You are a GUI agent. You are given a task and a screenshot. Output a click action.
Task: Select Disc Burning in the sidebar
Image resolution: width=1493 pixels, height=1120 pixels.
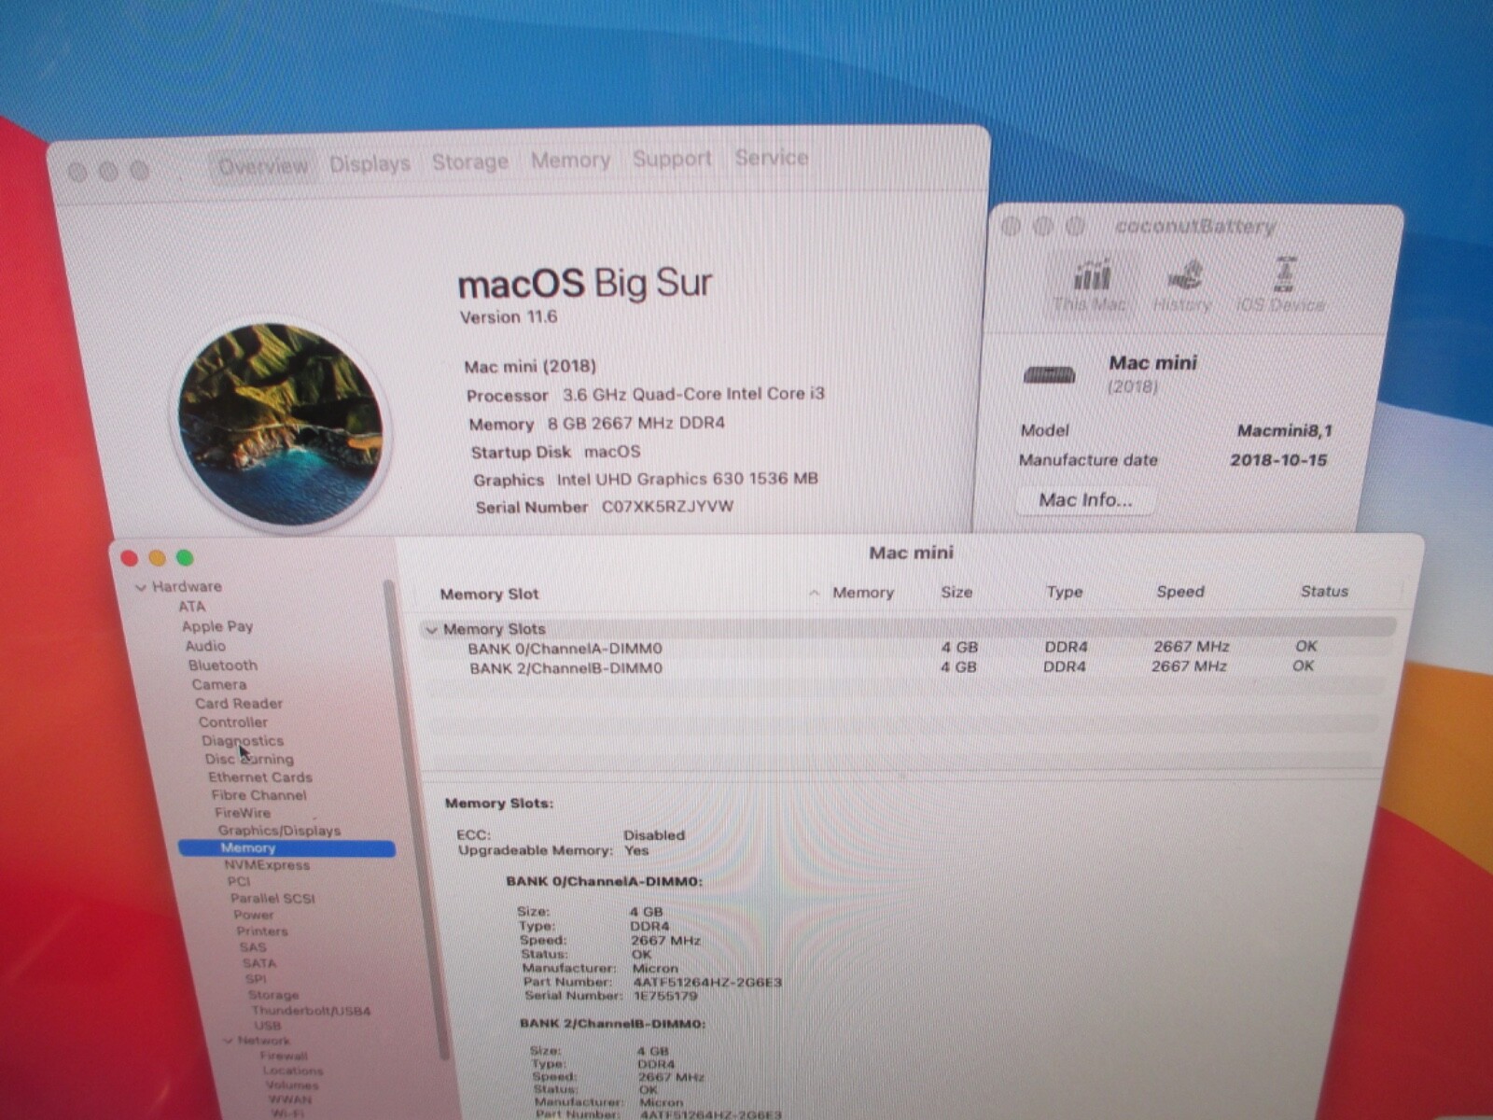249,759
